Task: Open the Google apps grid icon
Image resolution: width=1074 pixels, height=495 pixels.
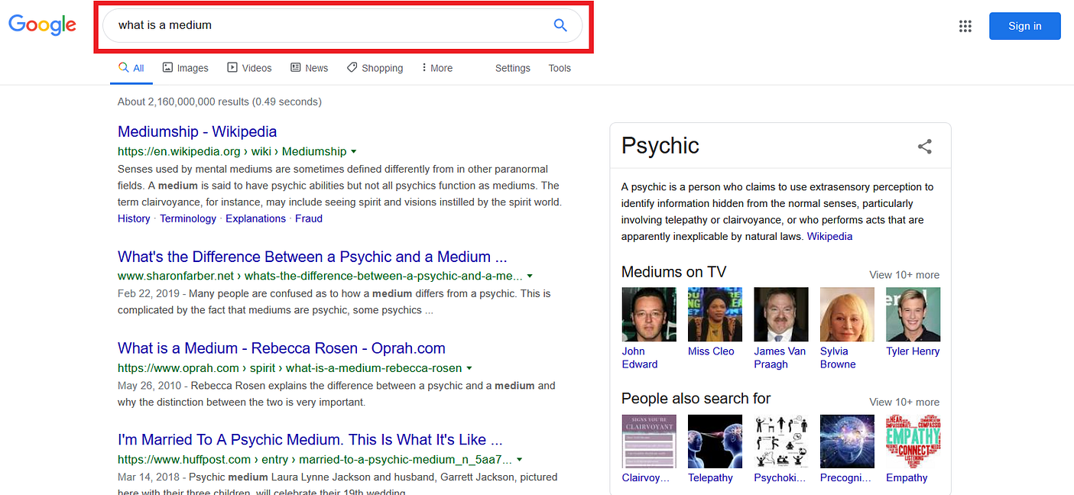Action: pyautogui.click(x=965, y=26)
